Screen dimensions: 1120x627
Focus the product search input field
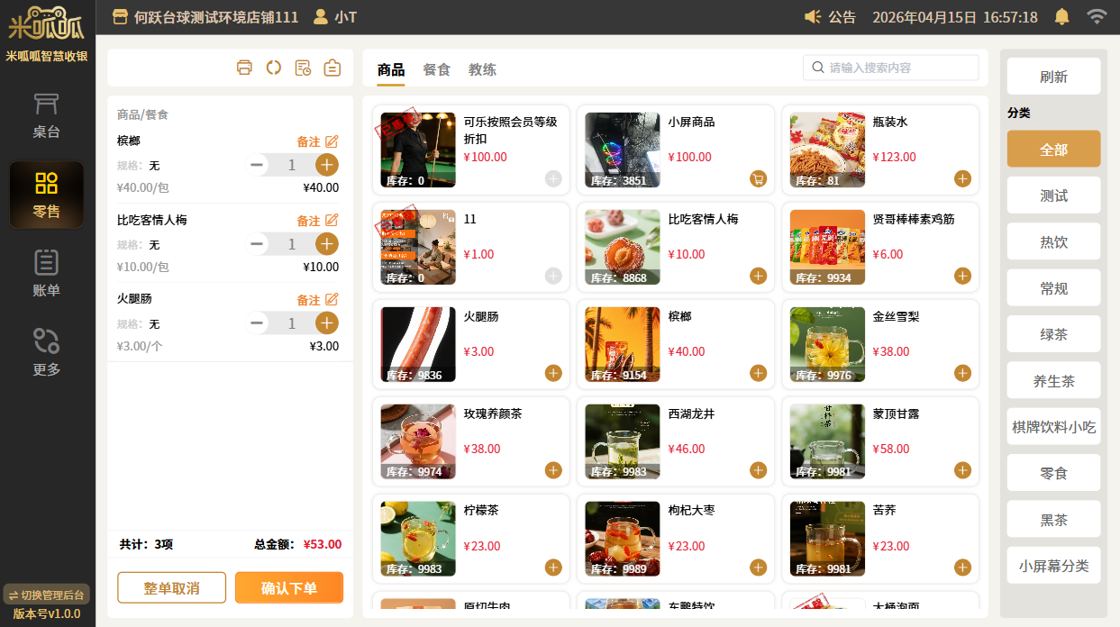click(x=898, y=68)
